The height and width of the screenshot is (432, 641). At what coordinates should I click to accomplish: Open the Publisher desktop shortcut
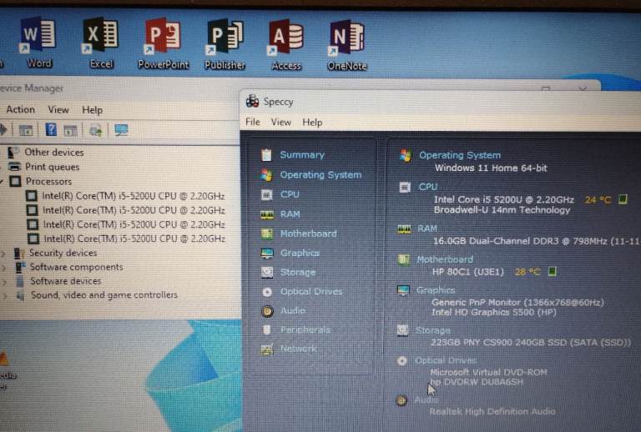coord(225,42)
